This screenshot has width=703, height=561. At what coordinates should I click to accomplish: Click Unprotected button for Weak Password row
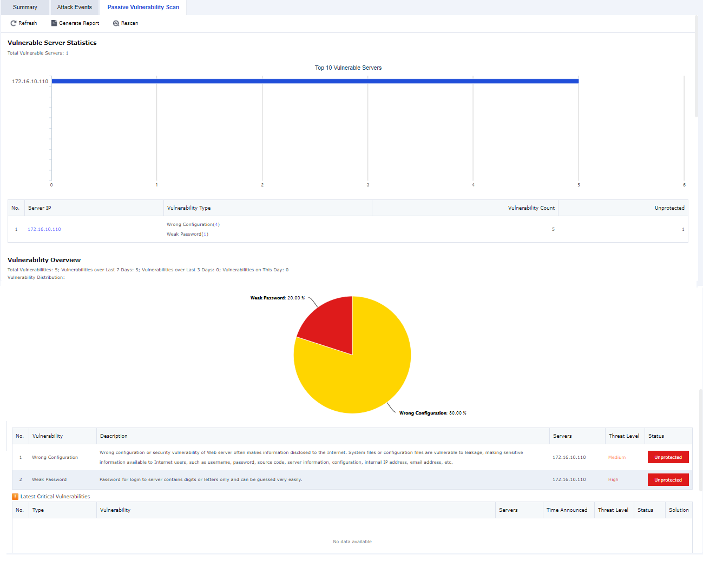click(x=668, y=480)
